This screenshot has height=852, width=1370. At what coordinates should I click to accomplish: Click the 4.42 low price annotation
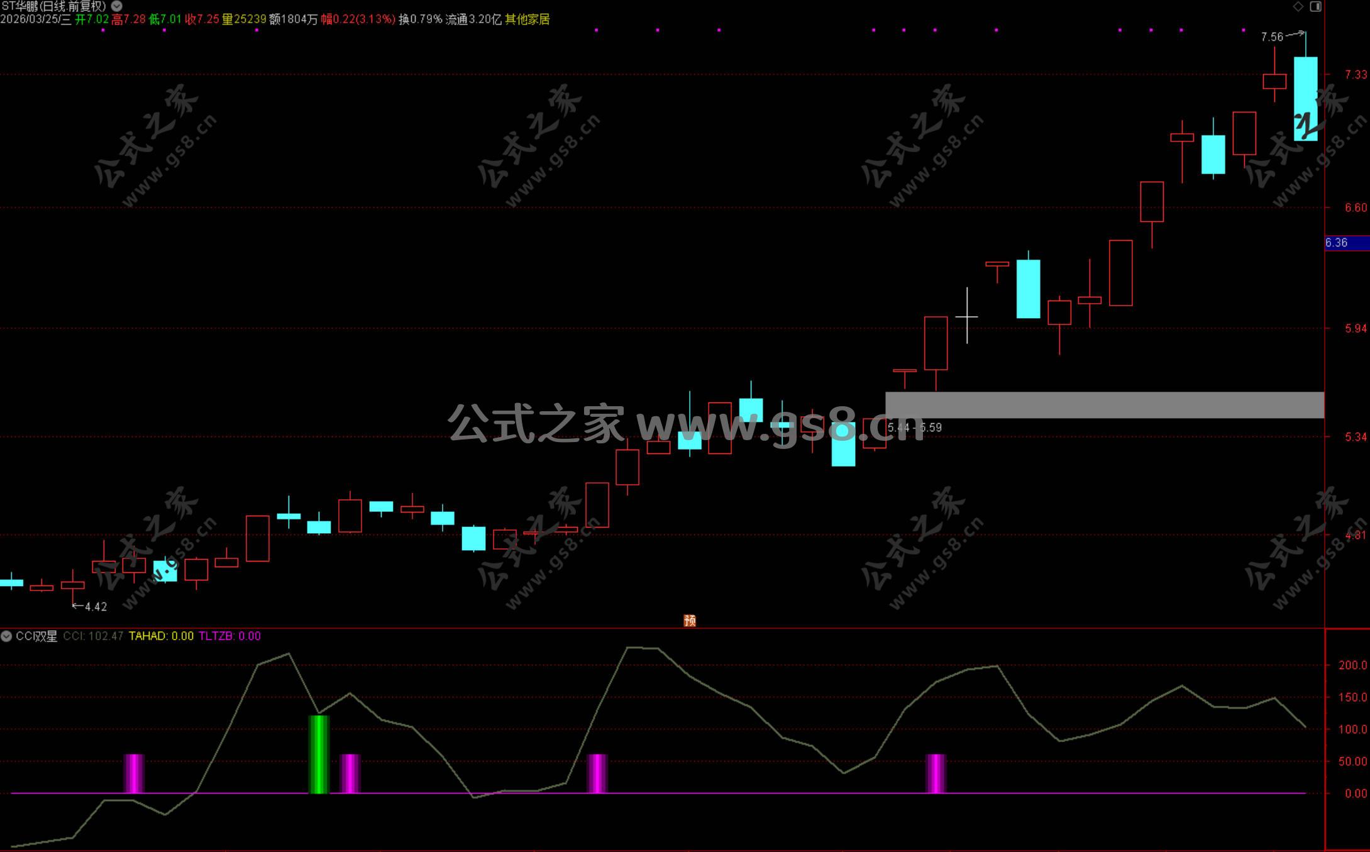coord(96,607)
